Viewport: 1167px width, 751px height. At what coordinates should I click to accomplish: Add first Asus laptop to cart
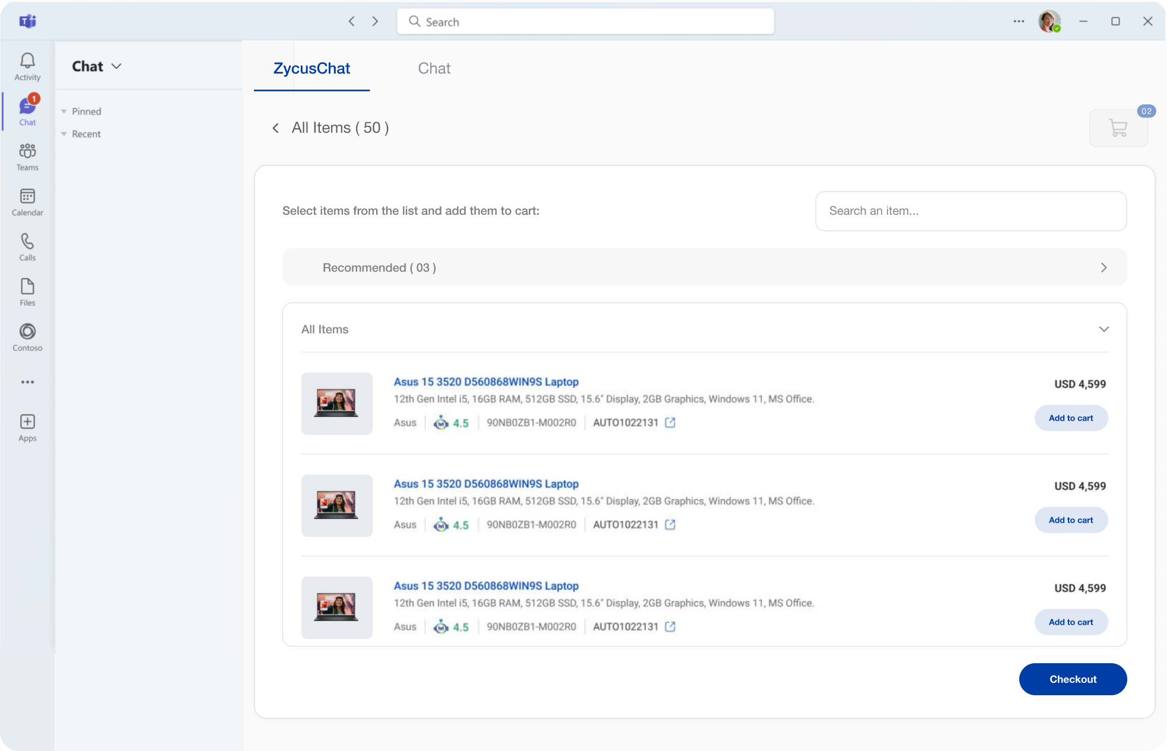coord(1071,418)
